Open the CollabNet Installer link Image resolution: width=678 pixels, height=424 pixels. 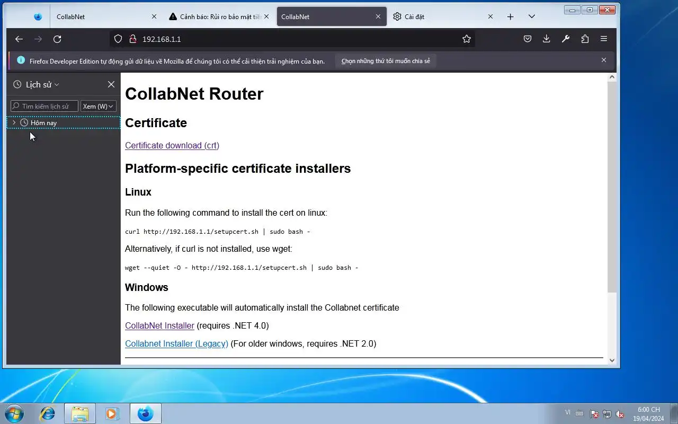pyautogui.click(x=159, y=325)
